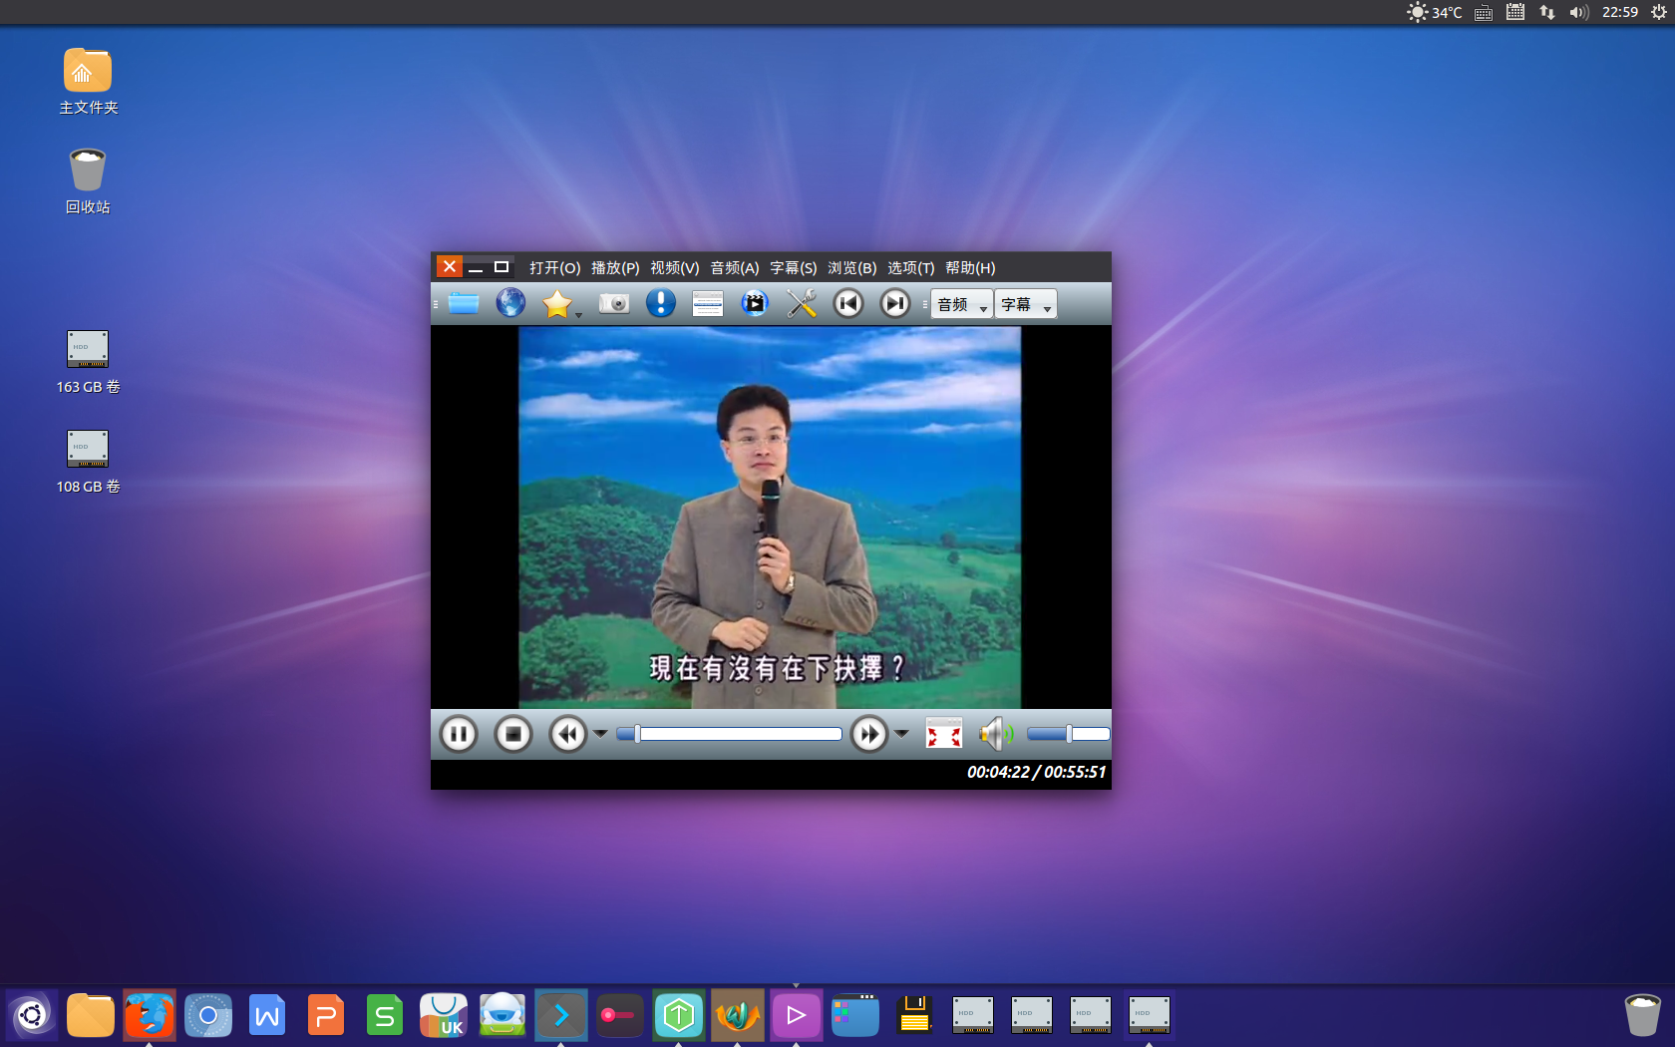Image resolution: width=1675 pixels, height=1047 pixels.
Task: Open the sound volume indicator in panel
Action: coord(1579,12)
